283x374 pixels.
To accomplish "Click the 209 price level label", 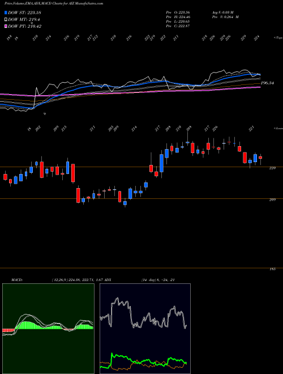I will coord(272,199).
